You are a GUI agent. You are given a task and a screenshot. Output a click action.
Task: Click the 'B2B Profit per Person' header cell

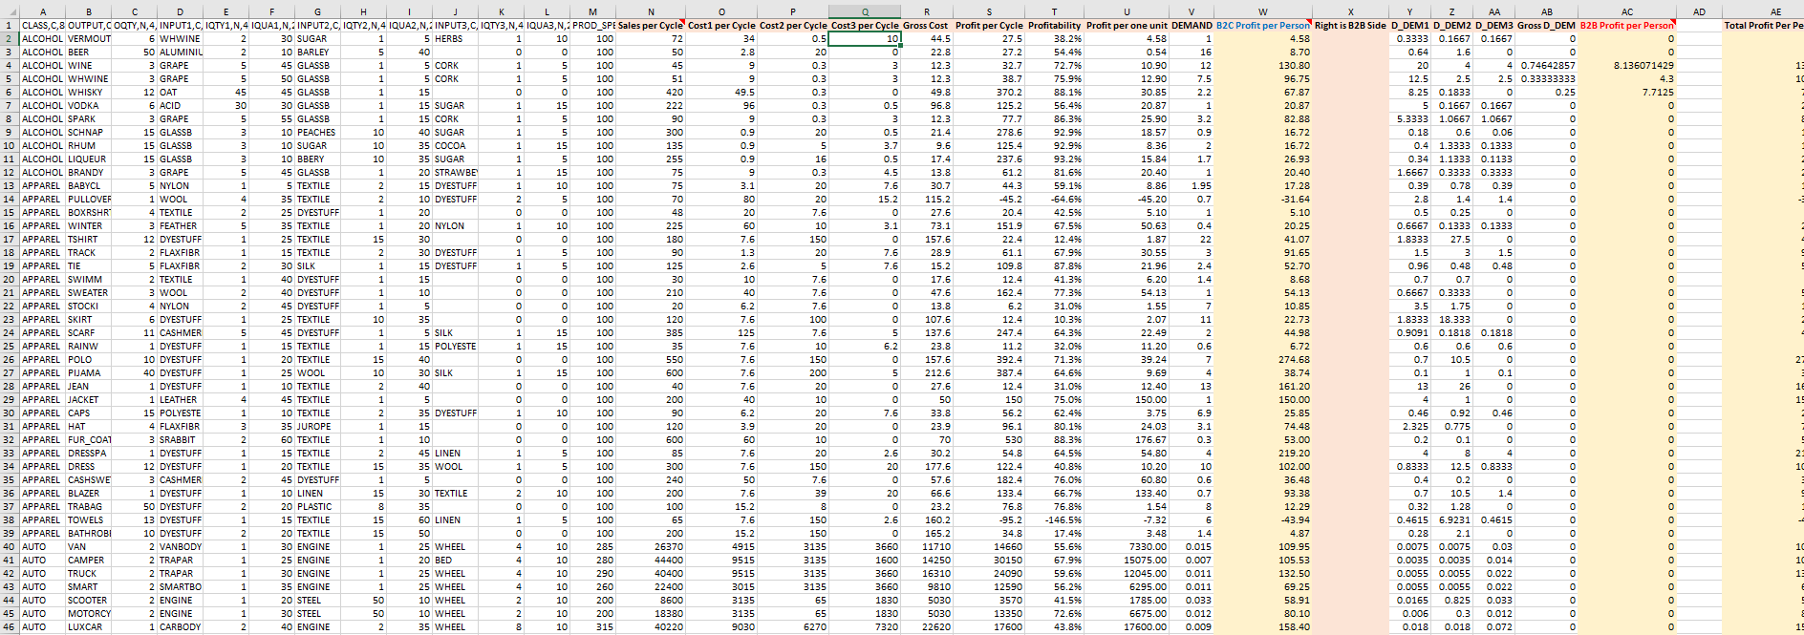coord(1627,26)
